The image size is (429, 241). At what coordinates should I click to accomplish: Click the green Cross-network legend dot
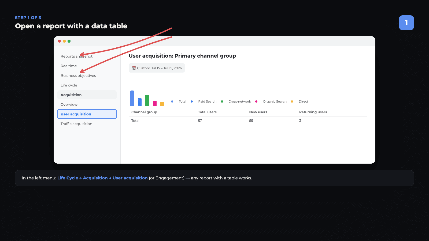coord(222,101)
